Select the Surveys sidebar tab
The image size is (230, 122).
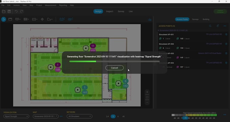click(195, 19)
